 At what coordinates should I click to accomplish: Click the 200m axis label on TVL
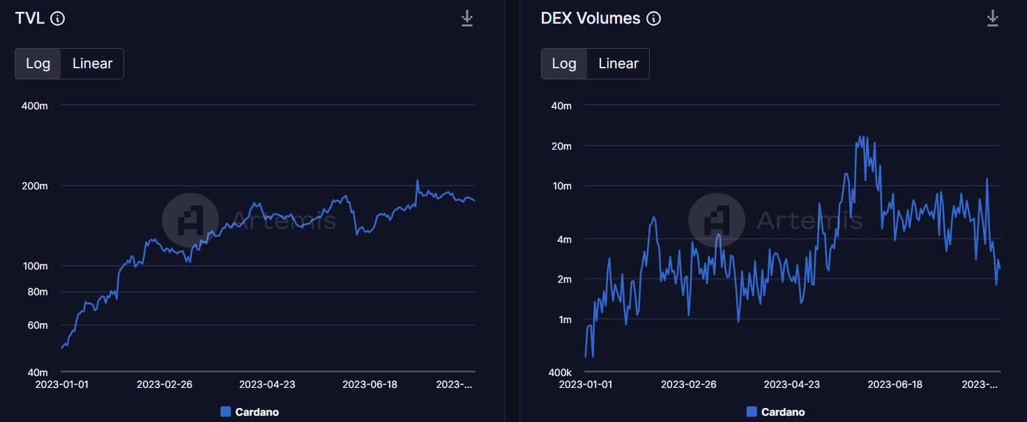(36, 186)
